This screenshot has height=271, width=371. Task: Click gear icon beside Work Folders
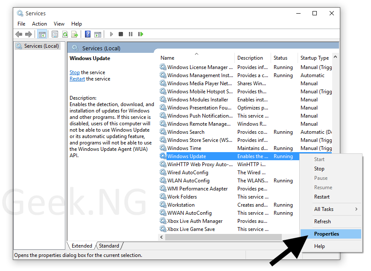click(163, 196)
